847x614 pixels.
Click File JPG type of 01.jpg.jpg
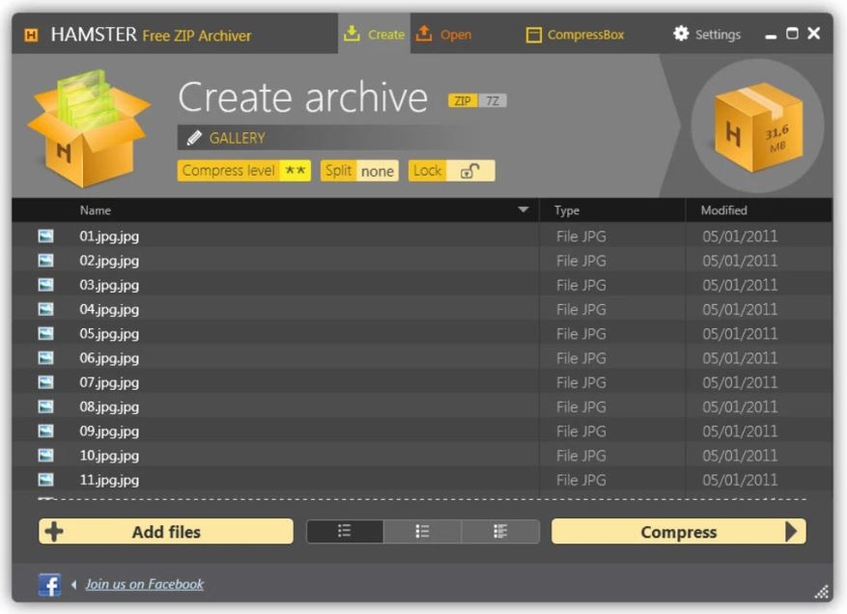(581, 237)
